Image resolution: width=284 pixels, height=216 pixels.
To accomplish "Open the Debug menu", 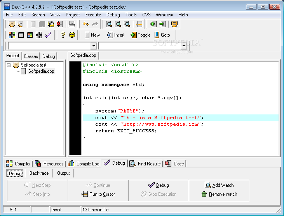I will tap(113, 15).
